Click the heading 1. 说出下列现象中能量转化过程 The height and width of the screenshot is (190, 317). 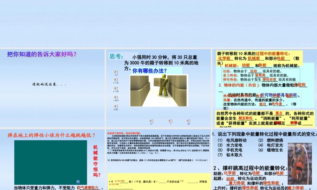coord(264,134)
